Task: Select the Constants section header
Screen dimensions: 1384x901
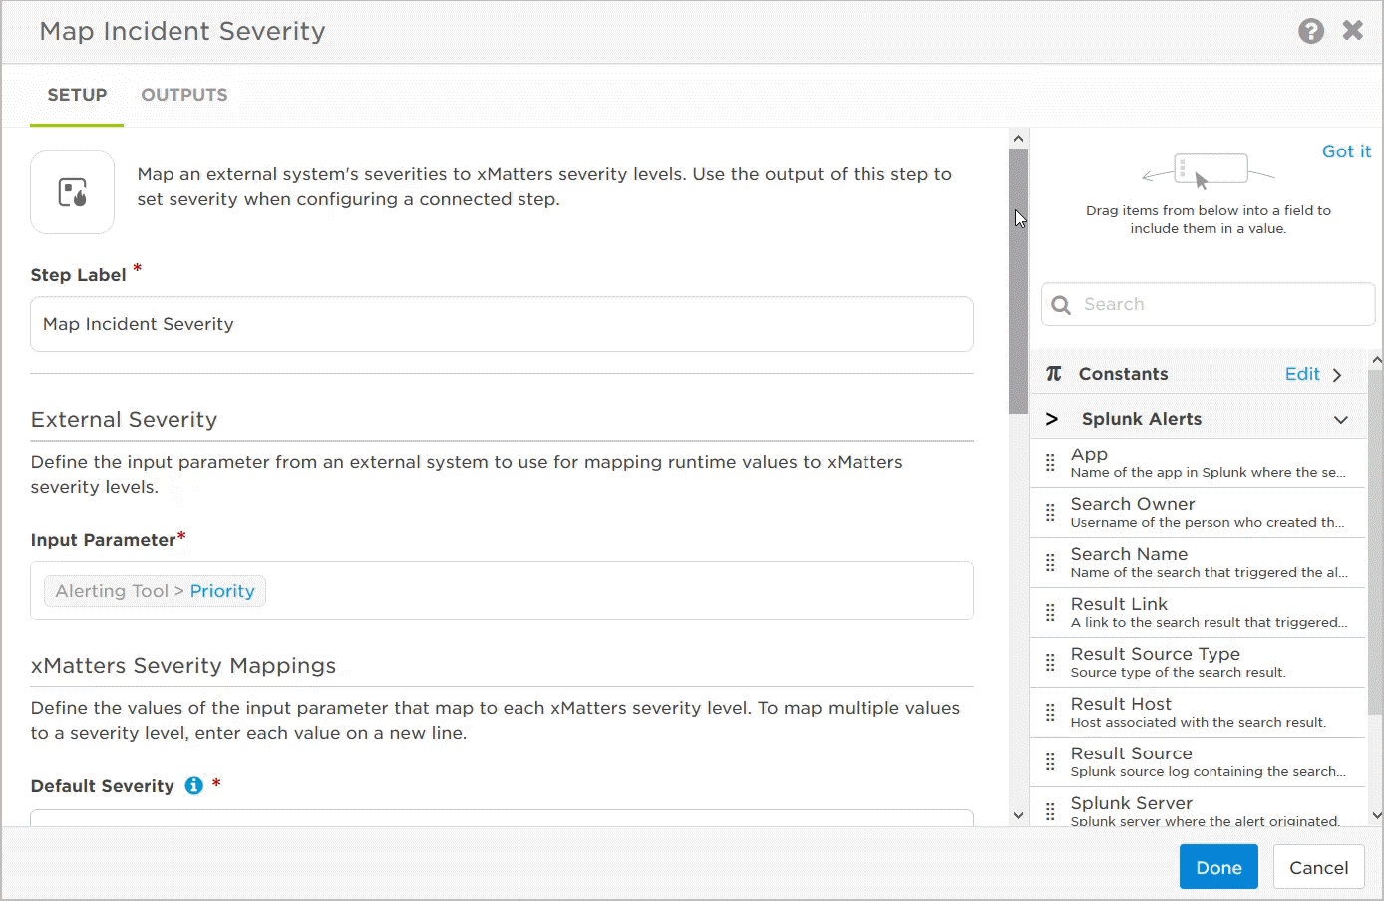Action: [x=1199, y=374]
